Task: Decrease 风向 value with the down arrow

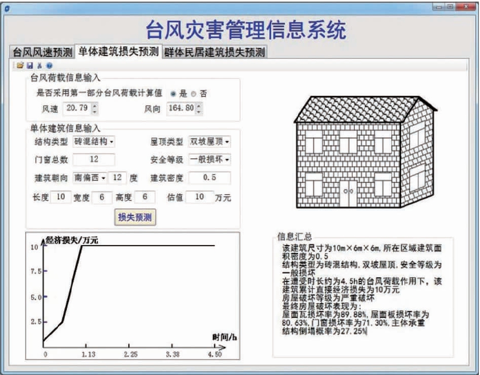Action: (199, 112)
